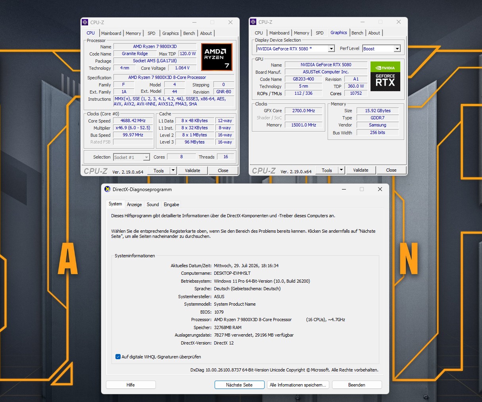Image resolution: width=482 pixels, height=402 pixels.
Task: Open the Bench tab in the left CPU-Z window
Action: tap(189, 33)
